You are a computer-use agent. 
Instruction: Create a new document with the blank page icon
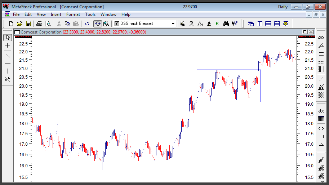point(11,24)
